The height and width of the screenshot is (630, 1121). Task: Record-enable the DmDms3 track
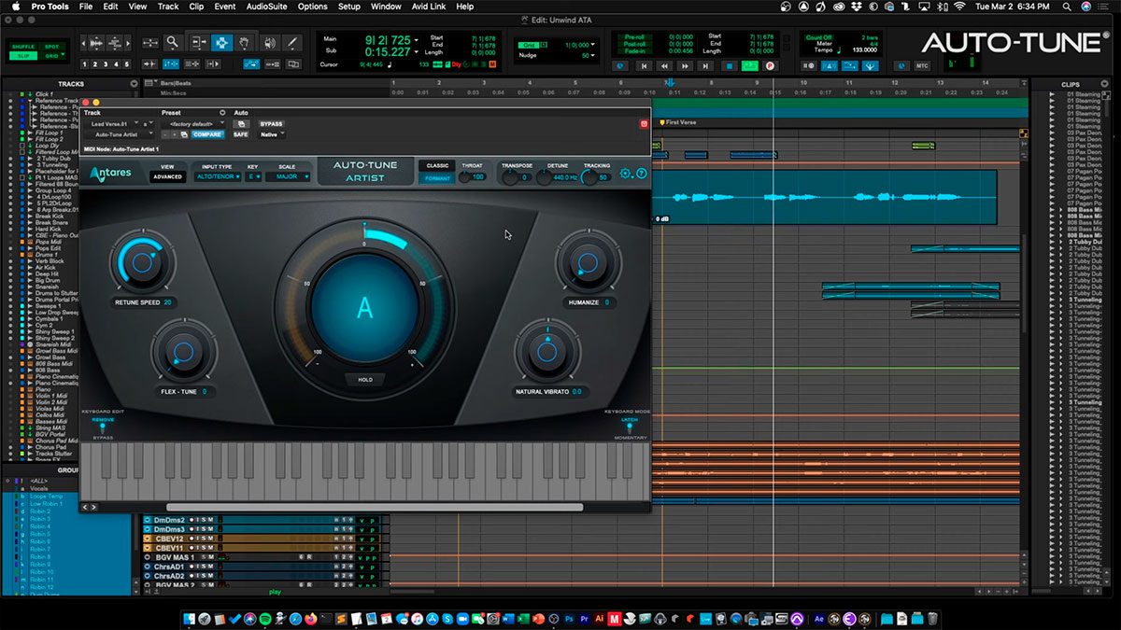(x=191, y=529)
